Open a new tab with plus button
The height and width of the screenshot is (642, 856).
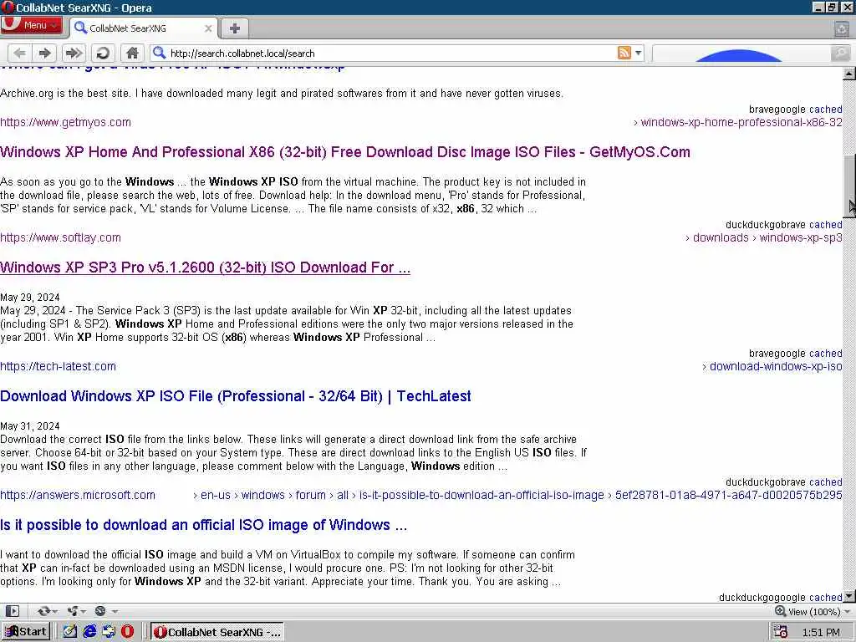coord(235,28)
